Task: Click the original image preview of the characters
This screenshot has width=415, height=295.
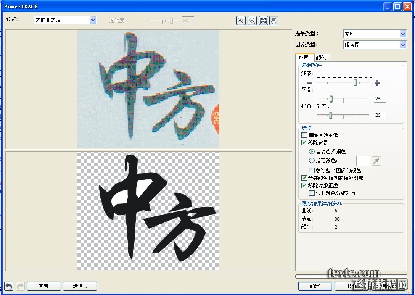Action: [148, 89]
